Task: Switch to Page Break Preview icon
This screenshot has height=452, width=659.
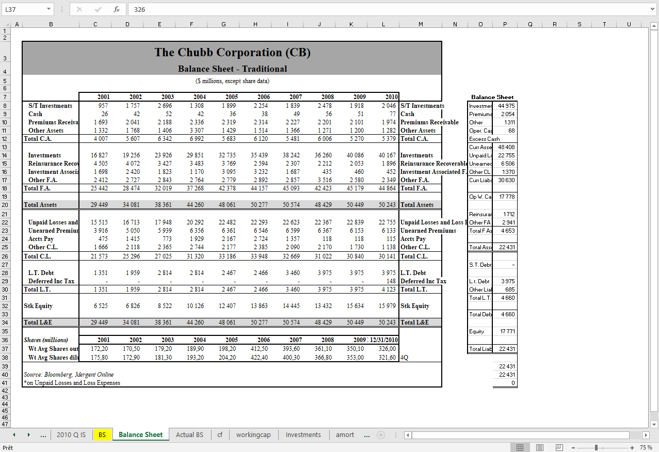Action: (x=559, y=448)
